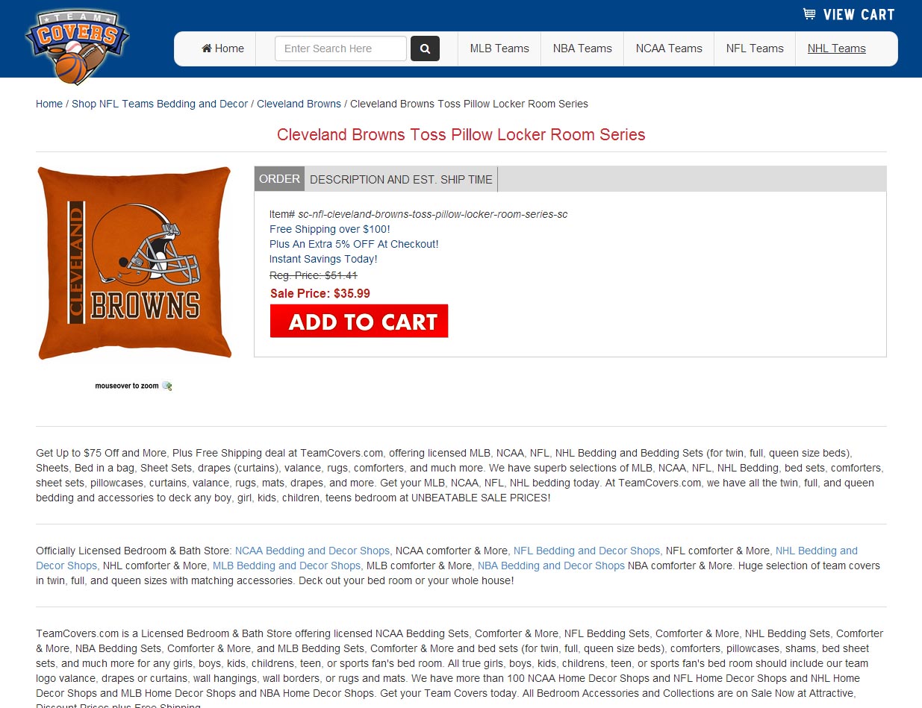
Task: Click the search magnifier button
Action: click(x=425, y=48)
